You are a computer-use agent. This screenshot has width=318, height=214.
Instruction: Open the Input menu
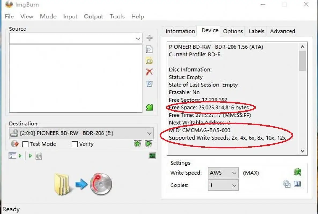tap(70, 16)
